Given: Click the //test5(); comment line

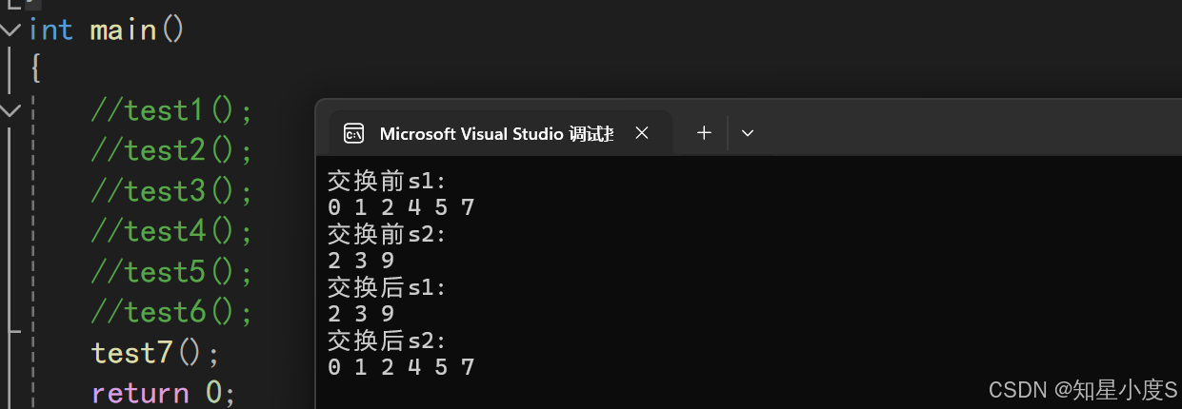Looking at the screenshot, I should 171,273.
